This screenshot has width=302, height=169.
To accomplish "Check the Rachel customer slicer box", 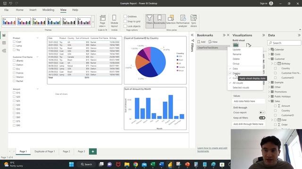I will point(14,81).
